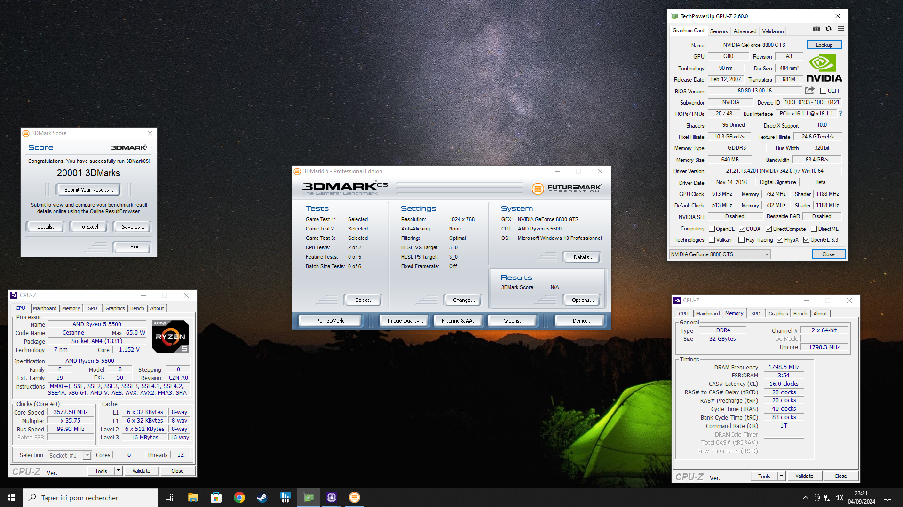
Task: Open the Windows Start menu
Action: (11, 498)
